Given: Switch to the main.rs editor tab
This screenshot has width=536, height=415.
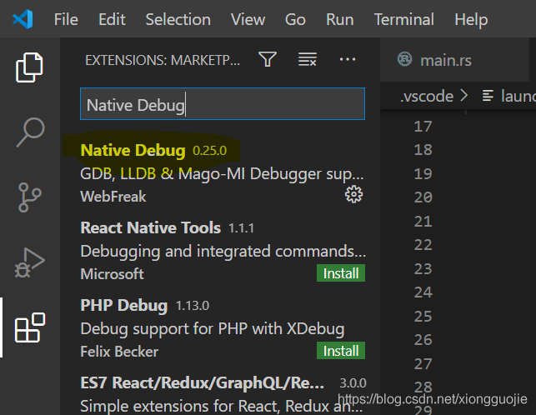Looking at the screenshot, I should pos(454,60).
